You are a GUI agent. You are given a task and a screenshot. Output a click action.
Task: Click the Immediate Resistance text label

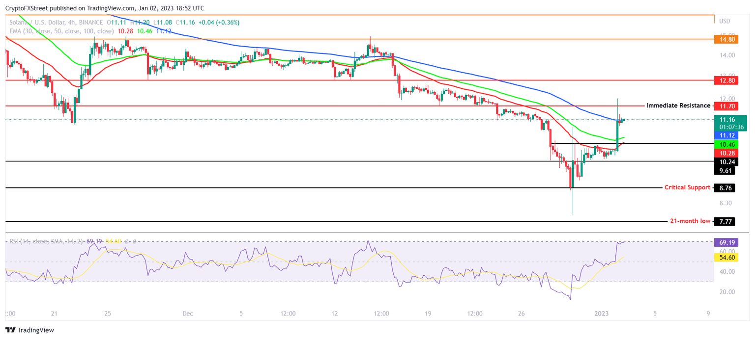[x=678, y=105]
